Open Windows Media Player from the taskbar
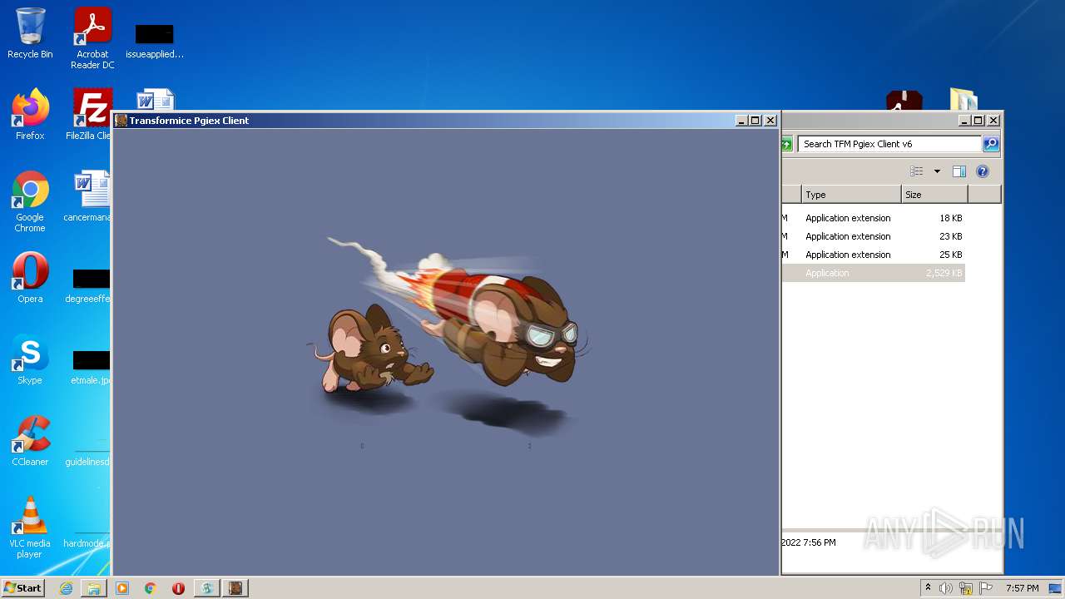This screenshot has height=599, width=1065. coord(122,588)
